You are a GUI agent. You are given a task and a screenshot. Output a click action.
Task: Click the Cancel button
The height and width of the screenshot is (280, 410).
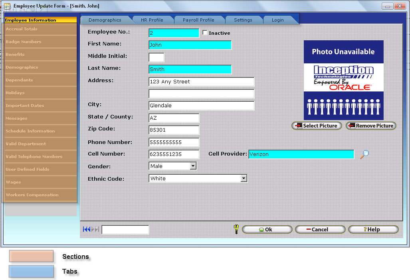pyautogui.click(x=320, y=229)
